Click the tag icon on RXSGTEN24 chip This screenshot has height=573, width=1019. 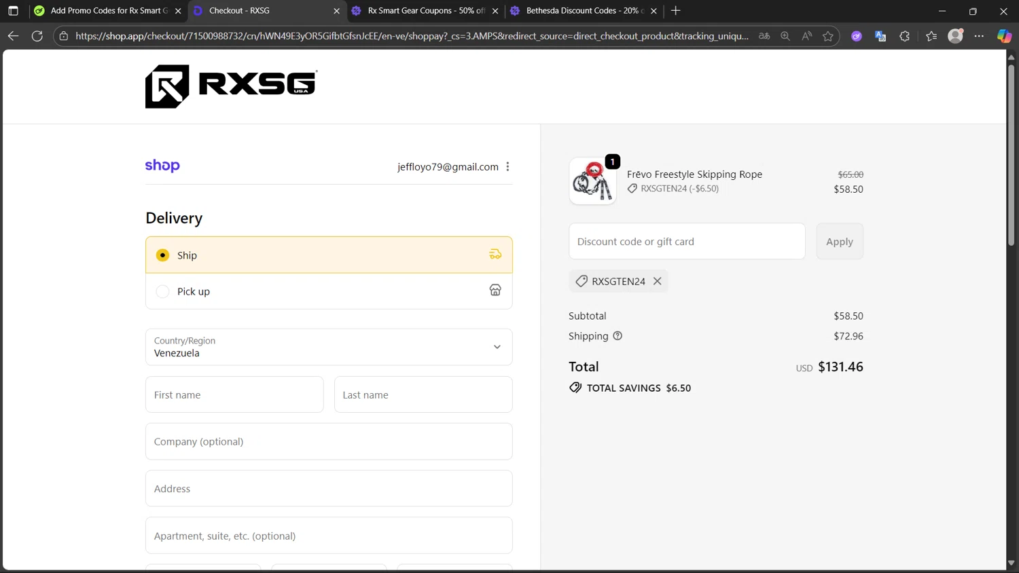[582, 281]
